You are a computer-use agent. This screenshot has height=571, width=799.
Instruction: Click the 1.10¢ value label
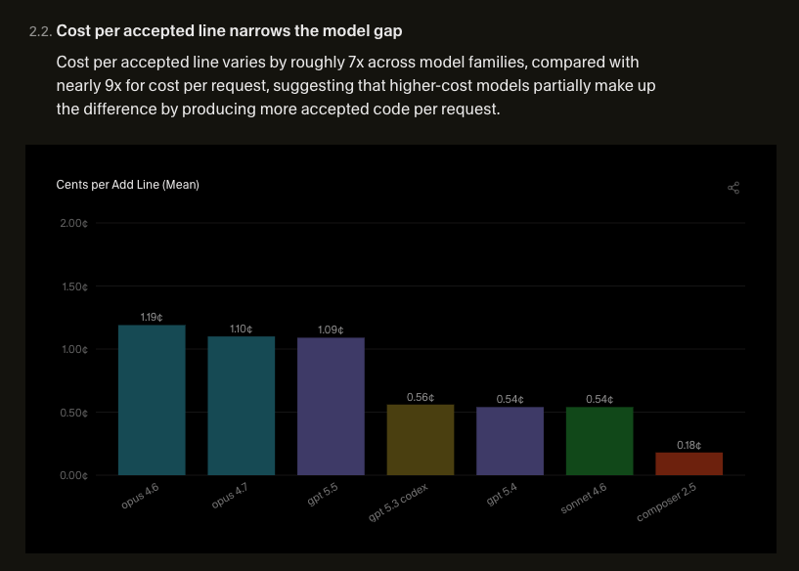click(x=241, y=329)
